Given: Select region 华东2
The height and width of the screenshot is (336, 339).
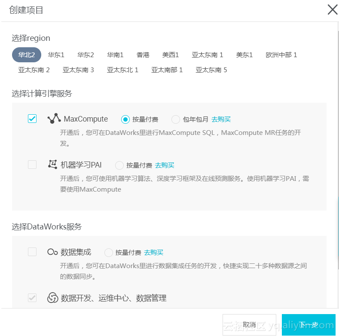Looking at the screenshot, I should (x=86, y=55).
